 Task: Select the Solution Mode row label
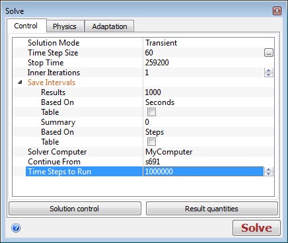click(x=54, y=43)
